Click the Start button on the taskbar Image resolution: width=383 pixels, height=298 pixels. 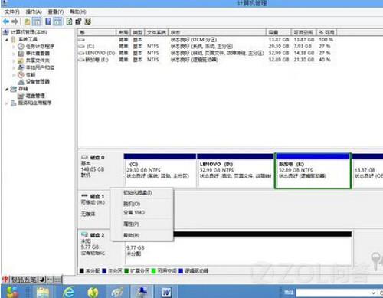coord(12,292)
